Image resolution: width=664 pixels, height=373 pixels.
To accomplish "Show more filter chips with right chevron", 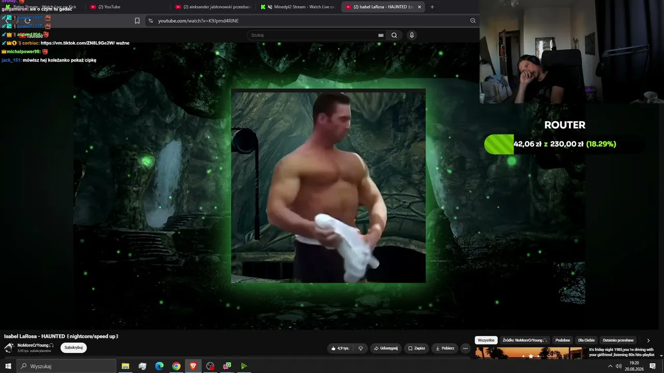I will [x=648, y=340].
